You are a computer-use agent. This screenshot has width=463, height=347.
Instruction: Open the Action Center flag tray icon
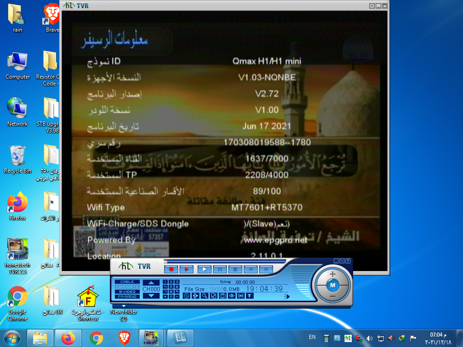[x=413, y=338]
